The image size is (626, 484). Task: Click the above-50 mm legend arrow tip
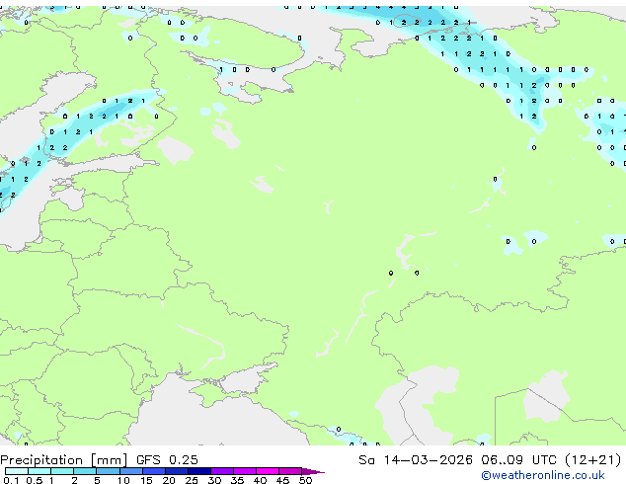(x=313, y=471)
